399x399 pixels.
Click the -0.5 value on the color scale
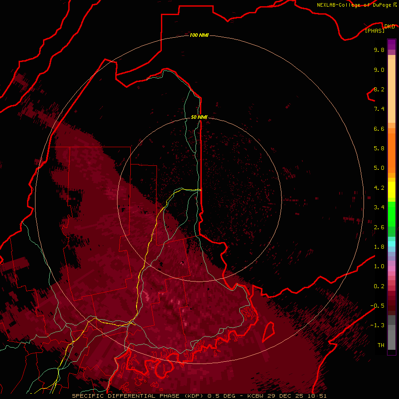pos(377,306)
